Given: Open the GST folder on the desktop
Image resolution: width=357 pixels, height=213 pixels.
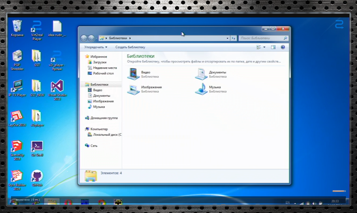Looking at the screenshot, I should coord(37,58).
